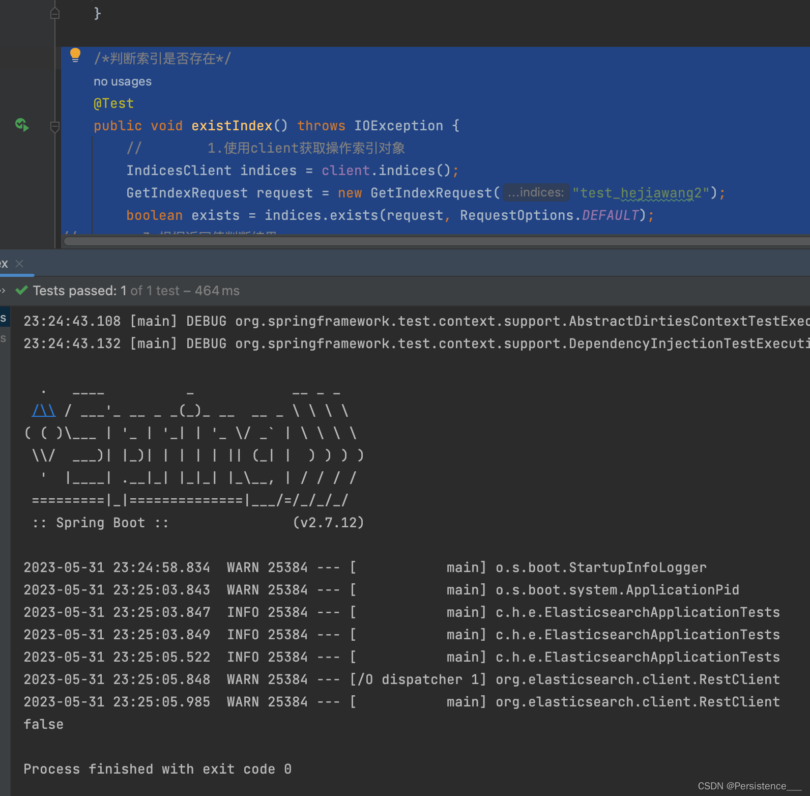Click the log line timestamped 23:25:03.847
Screen dimensions: 810x796
point(401,612)
